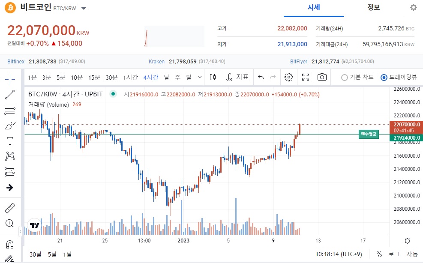Viewport: 423px width, 263px height.
Task: Set the range to 30날
Action: [36, 254]
